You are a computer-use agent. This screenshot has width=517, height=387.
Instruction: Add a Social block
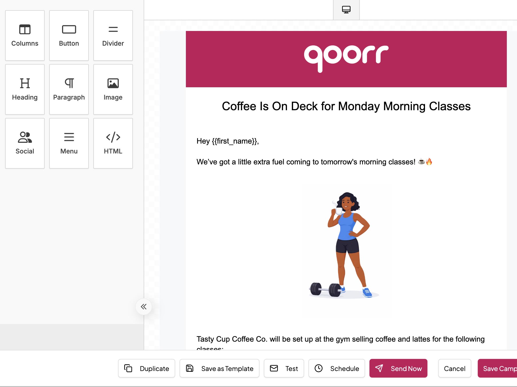point(25,143)
